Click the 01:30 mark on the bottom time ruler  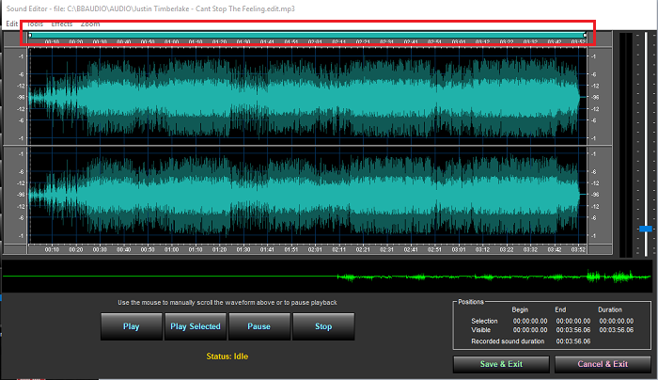click(243, 249)
